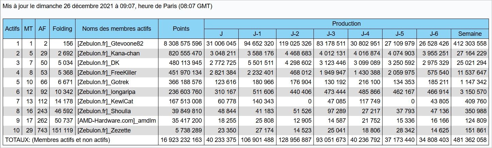Click the Semaine column header
This screenshot has height=148, width=492.
470,34
